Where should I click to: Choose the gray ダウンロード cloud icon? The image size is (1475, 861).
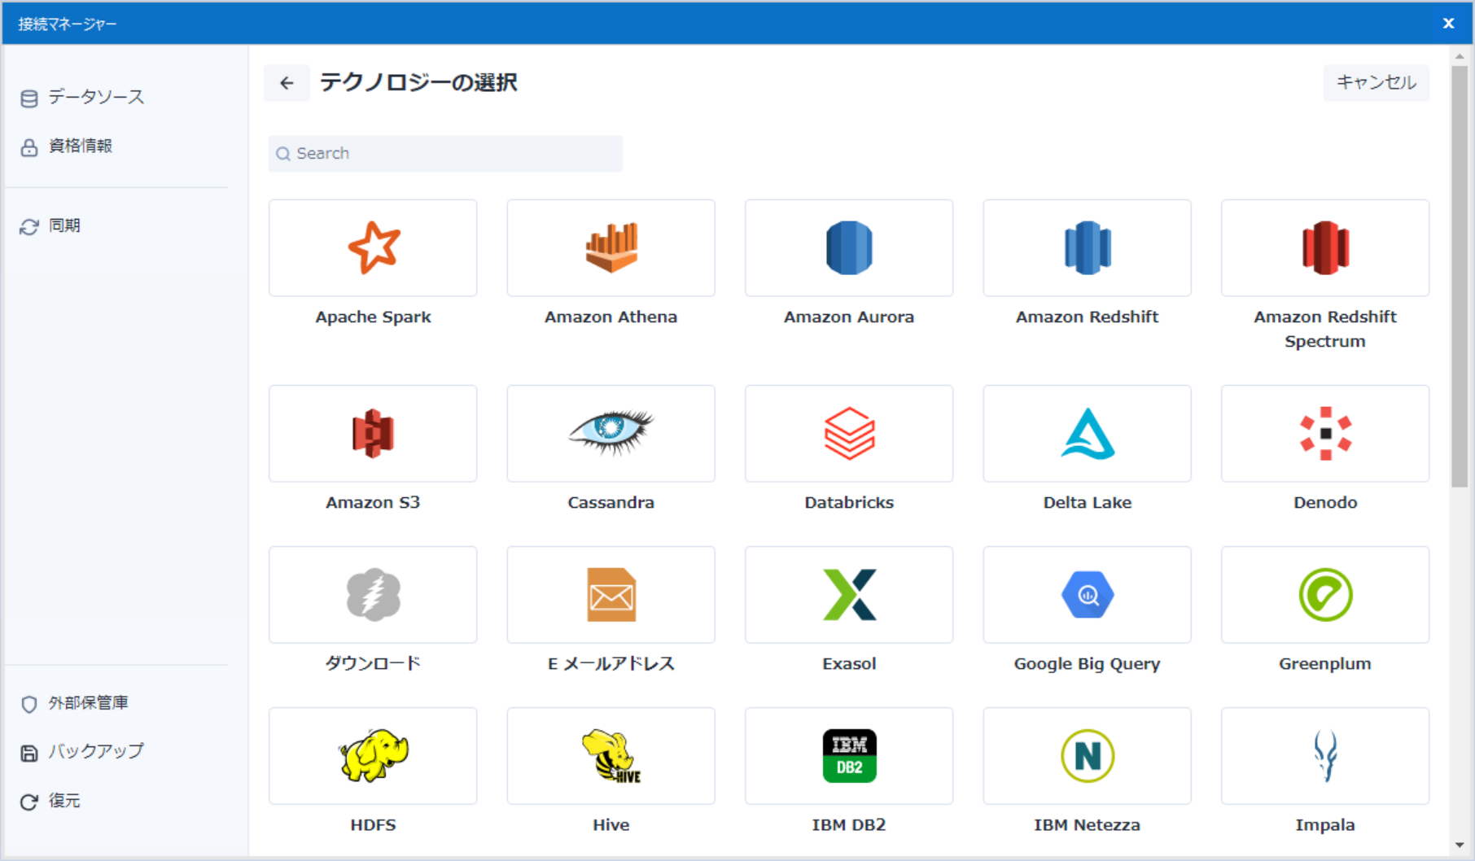click(x=374, y=594)
